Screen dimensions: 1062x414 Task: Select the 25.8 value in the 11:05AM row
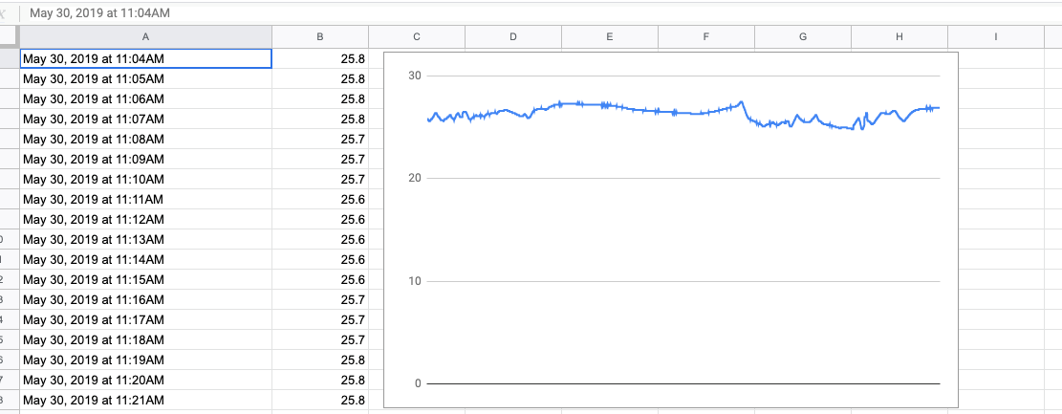pos(320,78)
